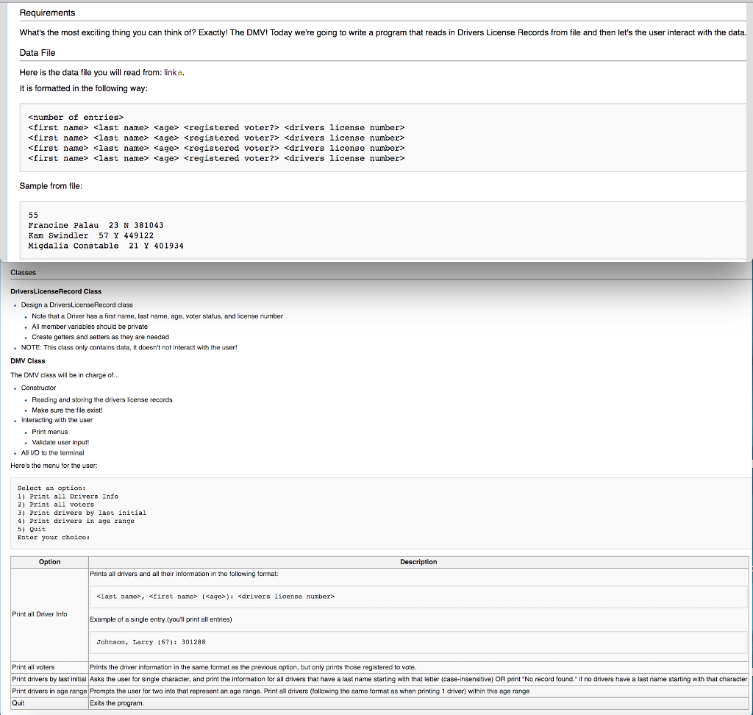The image size is (753, 715).
Task: Click the 'Sample from file:' label
Action: coord(51,186)
